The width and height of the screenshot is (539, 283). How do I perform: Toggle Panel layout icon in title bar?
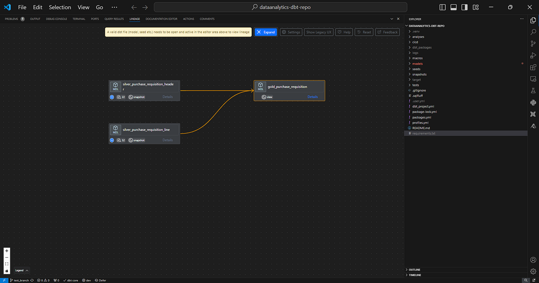[x=453, y=7]
